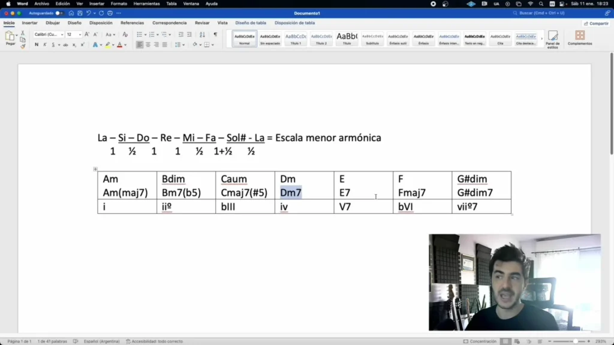Justify text icon
The height and width of the screenshot is (345, 614).
tap(164, 45)
